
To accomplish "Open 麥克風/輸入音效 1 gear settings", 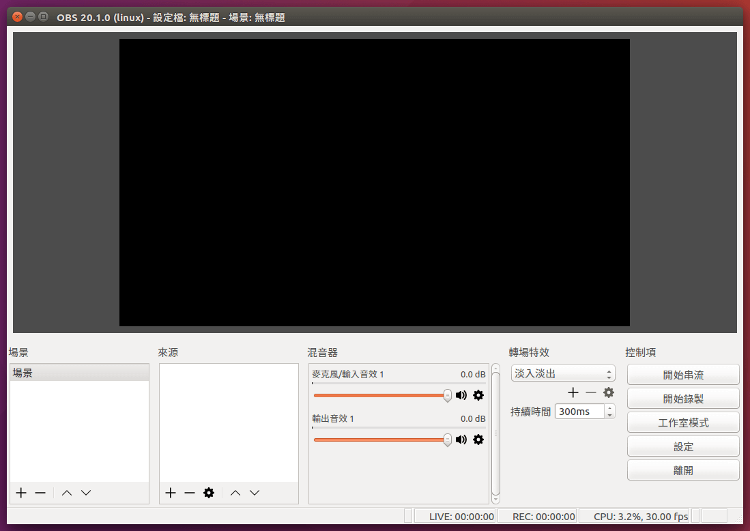I will [478, 395].
